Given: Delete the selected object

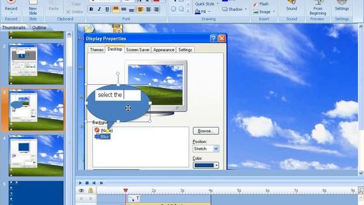Looking at the screenshot, I should [x=75, y=11].
